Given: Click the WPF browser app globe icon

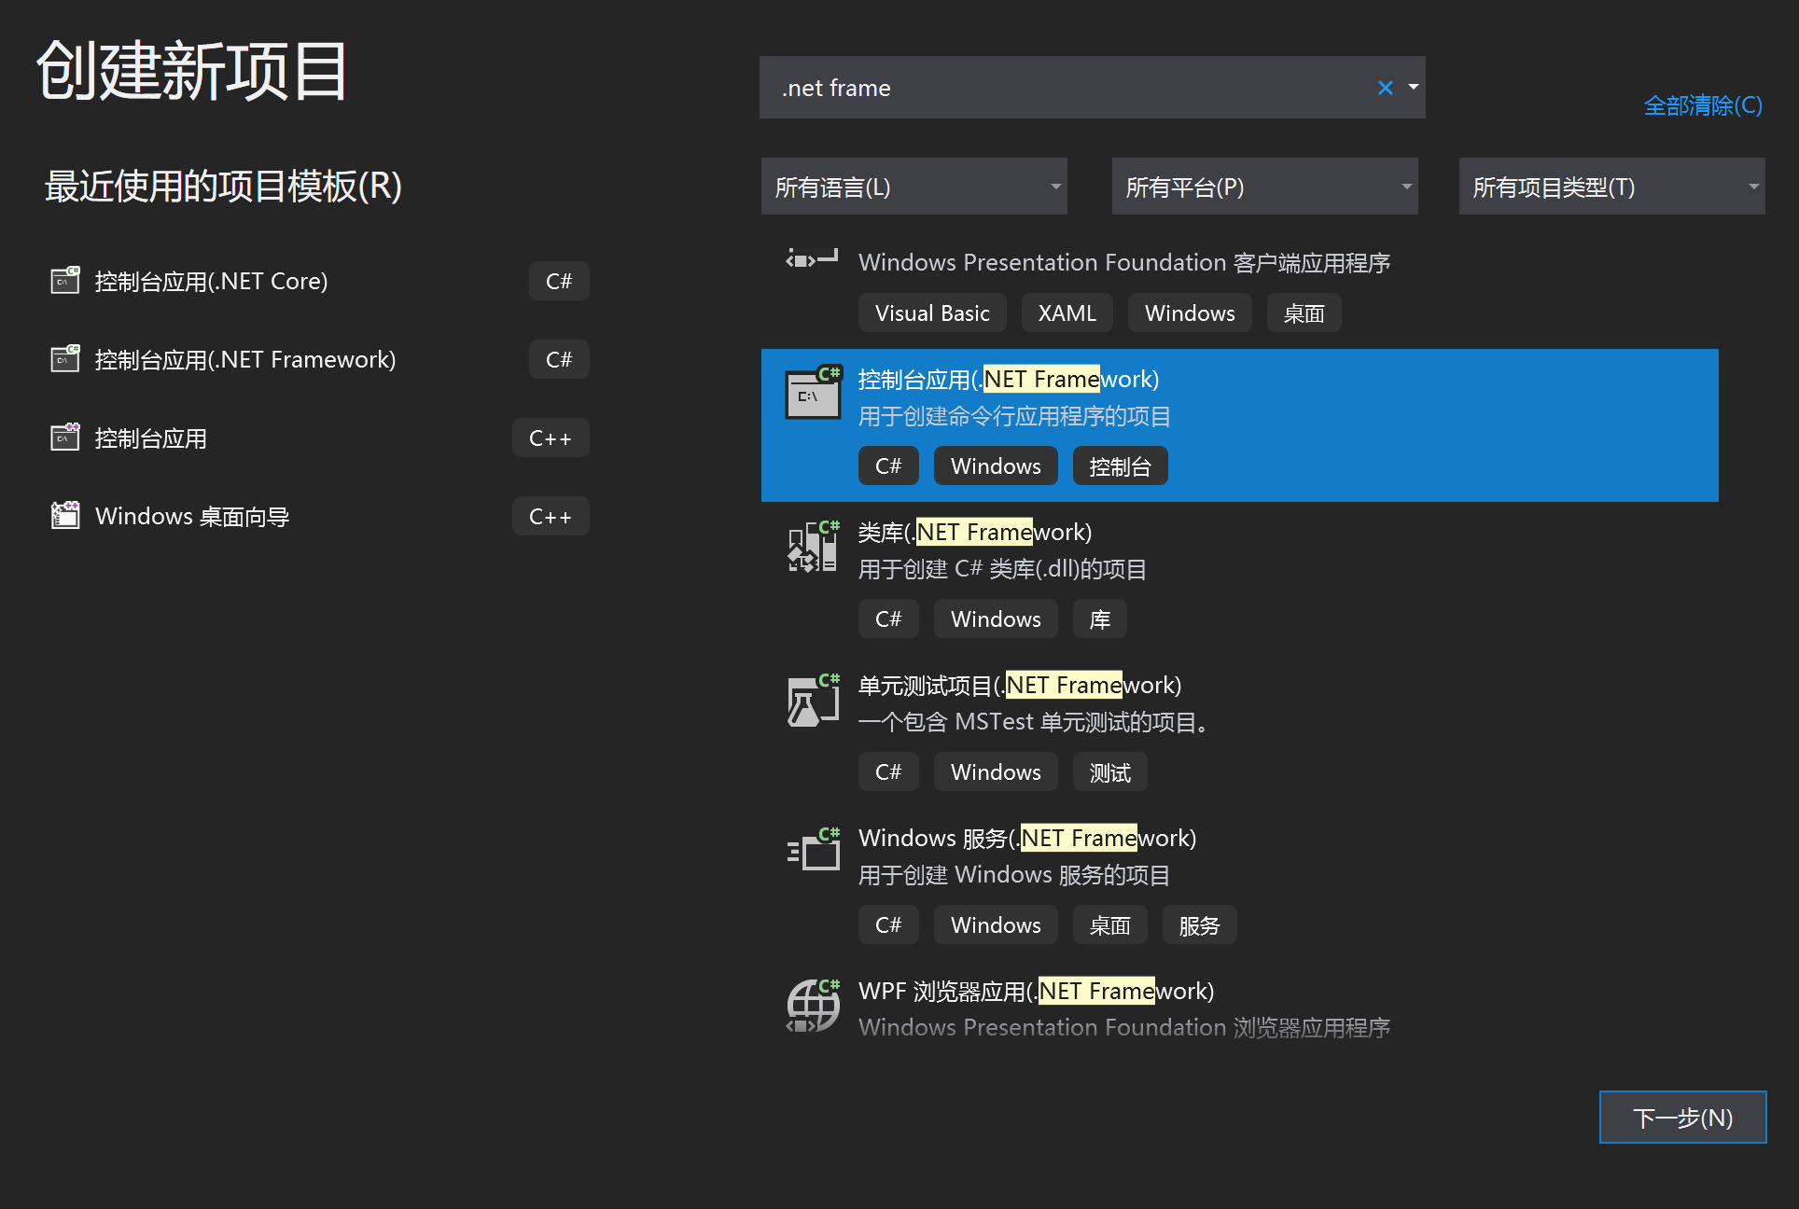Looking at the screenshot, I should point(813,1006).
